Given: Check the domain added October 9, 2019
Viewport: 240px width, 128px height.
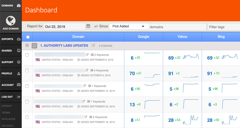Looking at the screenshot, I should [27, 71].
